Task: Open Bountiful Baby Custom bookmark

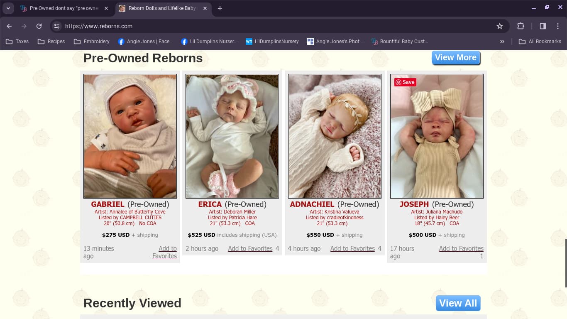Action: pos(399,42)
